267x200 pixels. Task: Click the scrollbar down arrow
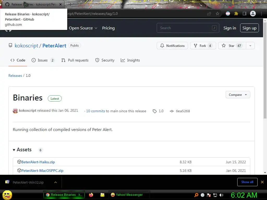pos(265,173)
